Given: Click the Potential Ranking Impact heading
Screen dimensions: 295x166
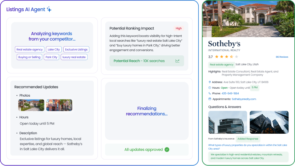Looking at the screenshot, I should (x=132, y=28).
